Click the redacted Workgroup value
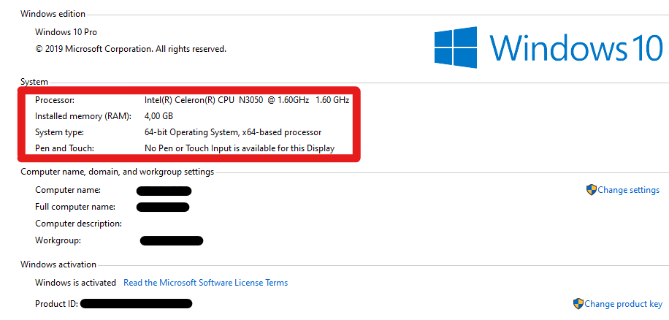Viewport: 669px width, 320px height. (171, 240)
